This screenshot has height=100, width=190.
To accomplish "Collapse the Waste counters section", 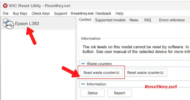I will click(83, 64).
